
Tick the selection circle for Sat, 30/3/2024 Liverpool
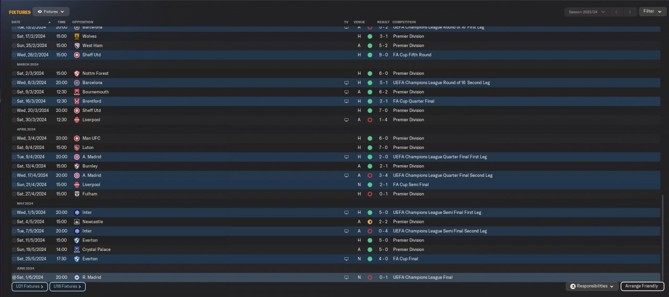tap(14, 120)
